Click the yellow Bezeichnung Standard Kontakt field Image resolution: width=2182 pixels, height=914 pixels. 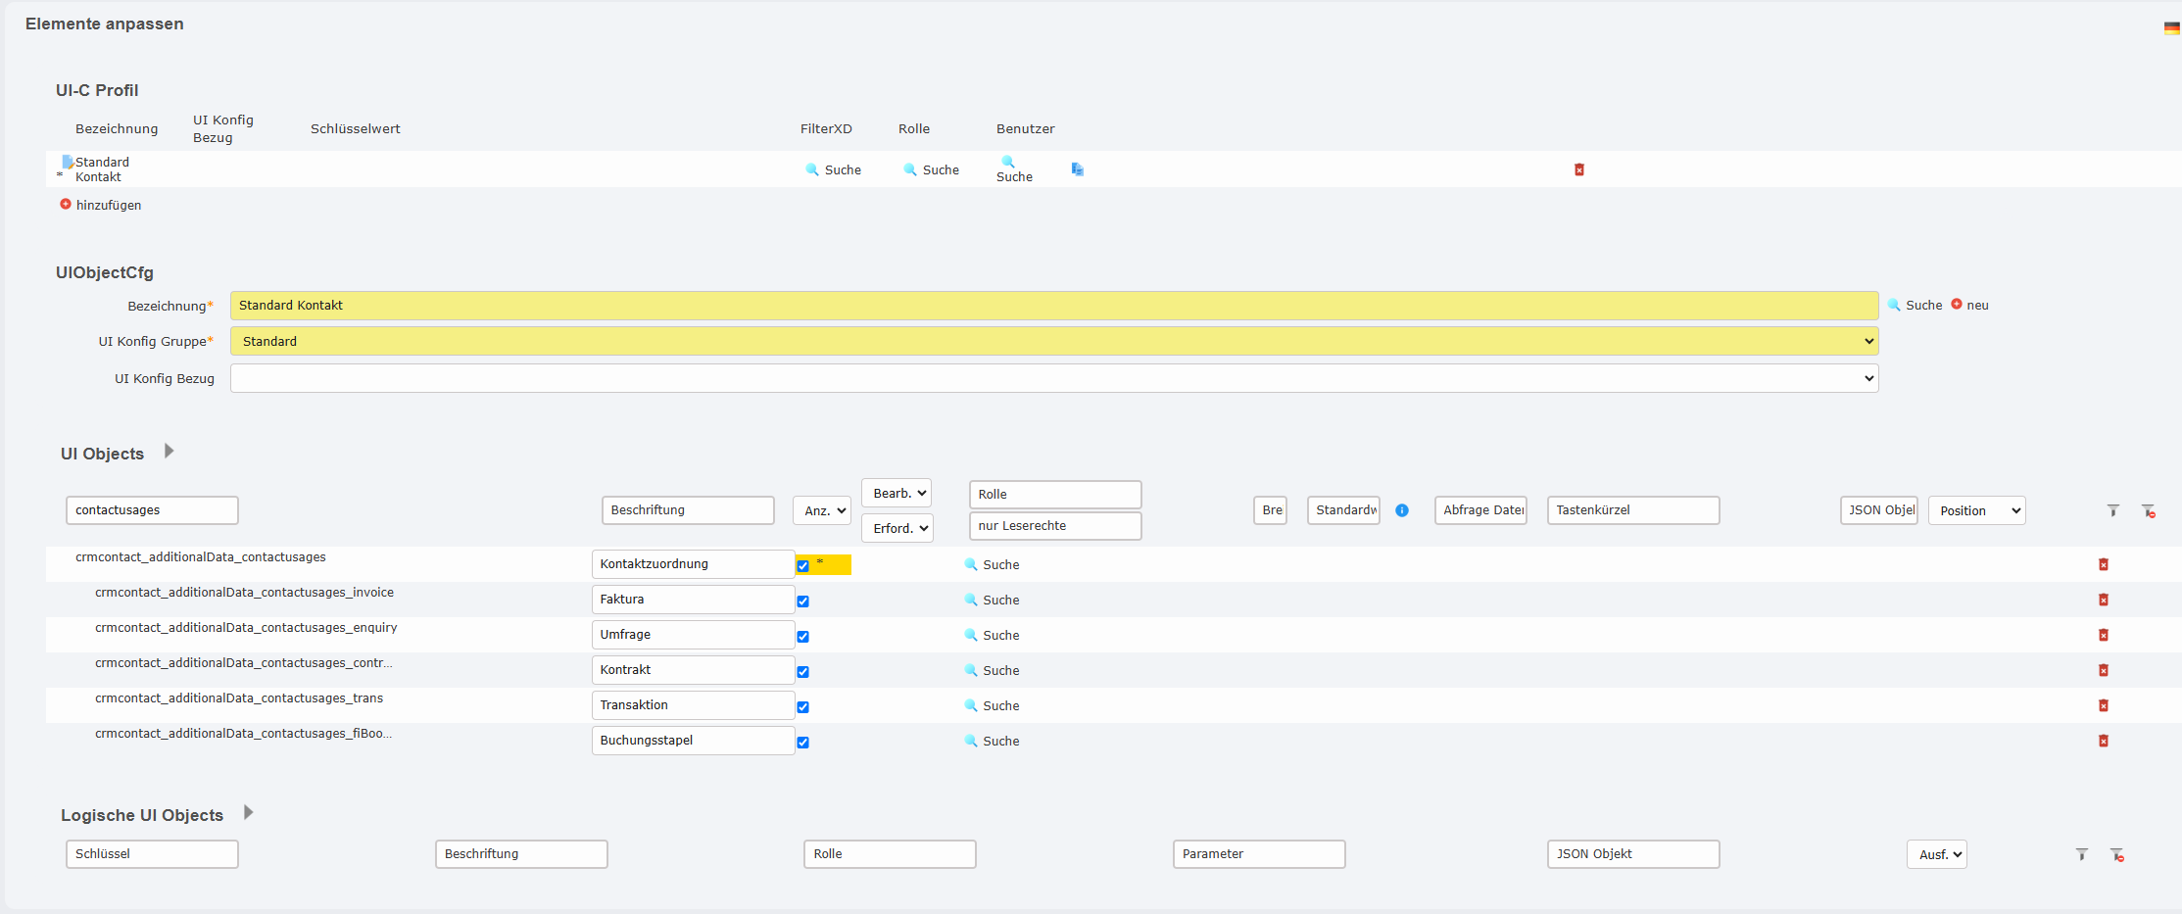tap(1053, 306)
